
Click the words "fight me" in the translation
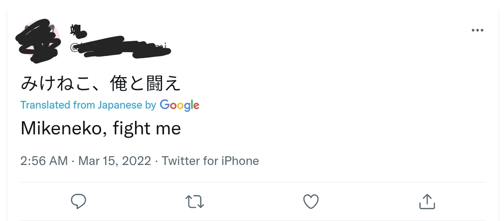[x=147, y=129]
